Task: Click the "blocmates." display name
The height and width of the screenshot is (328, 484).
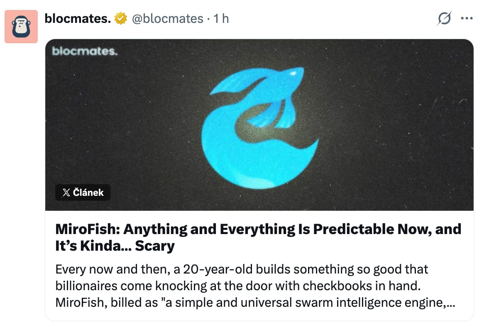Action: pyautogui.click(x=78, y=19)
